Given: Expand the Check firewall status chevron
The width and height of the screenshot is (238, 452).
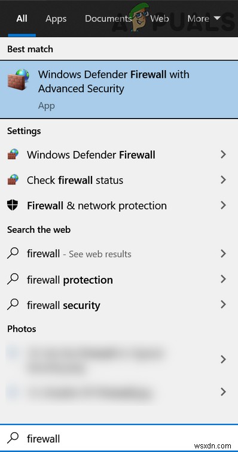Looking at the screenshot, I should click(222, 180).
